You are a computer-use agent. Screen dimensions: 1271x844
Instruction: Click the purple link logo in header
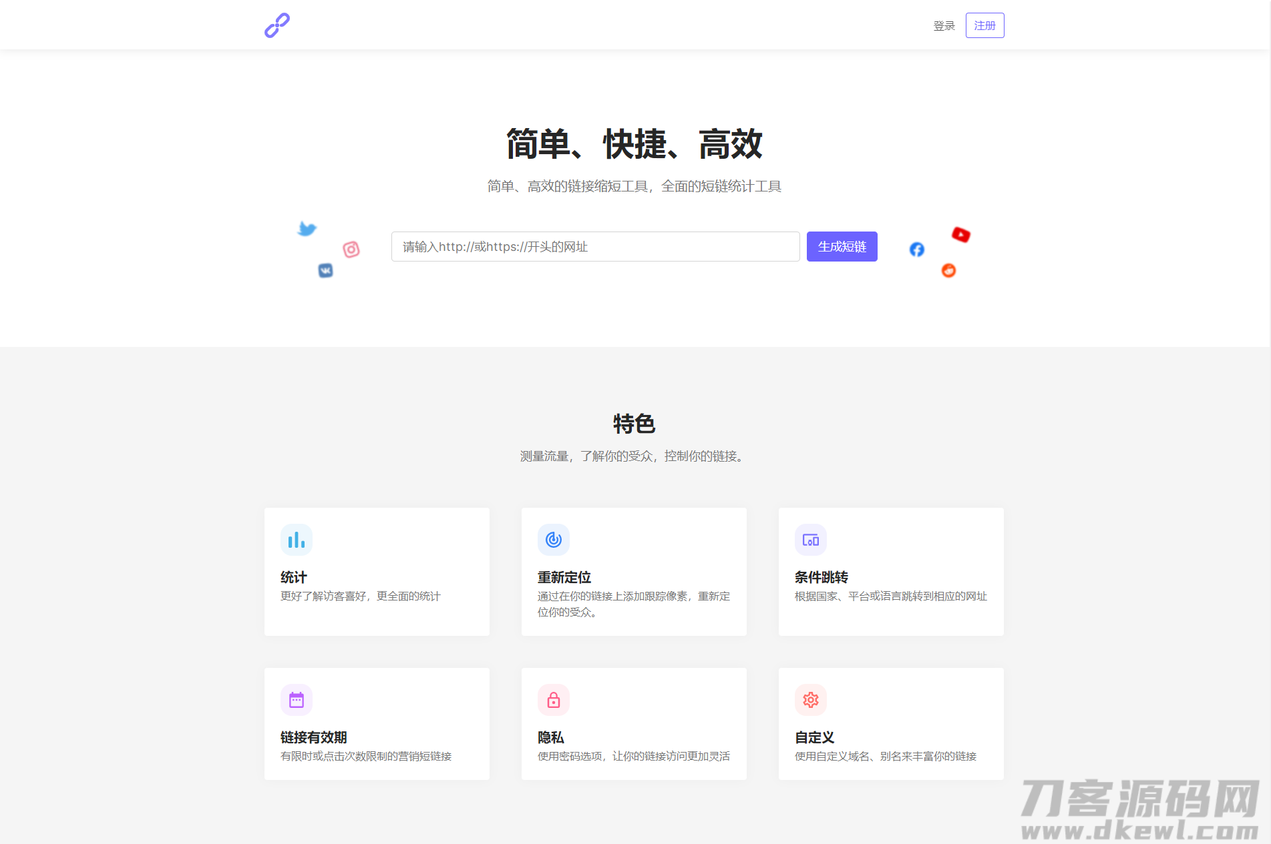tap(277, 25)
